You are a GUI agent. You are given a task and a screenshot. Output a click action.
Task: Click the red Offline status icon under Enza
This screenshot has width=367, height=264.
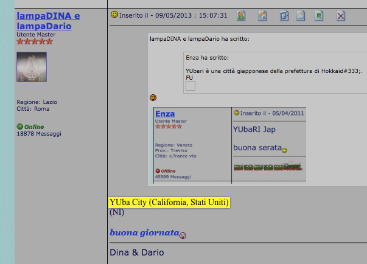[158, 171]
